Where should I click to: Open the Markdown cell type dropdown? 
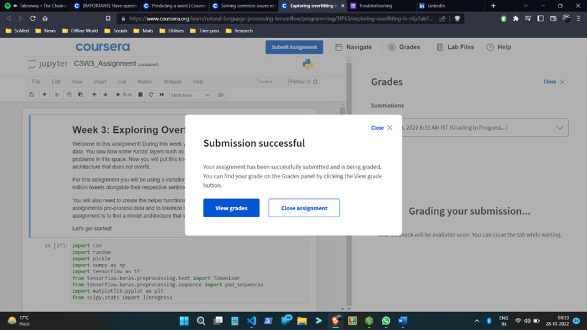[x=190, y=95]
